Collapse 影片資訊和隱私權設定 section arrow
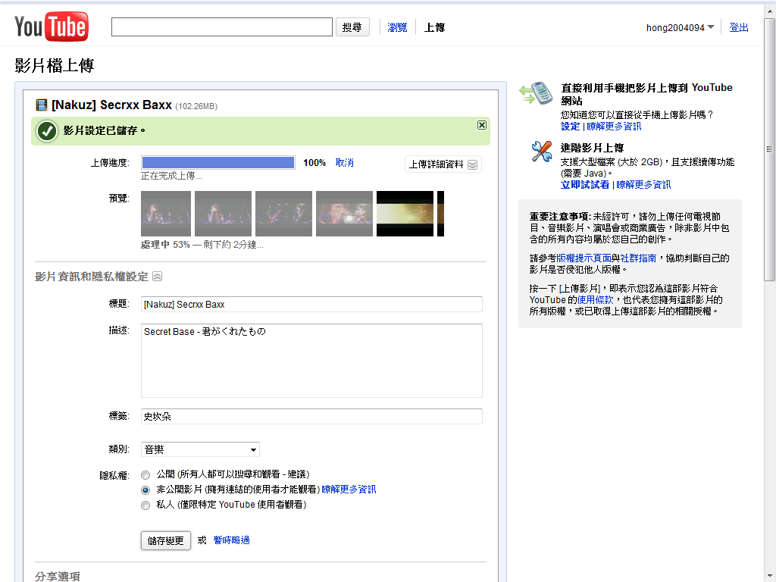 pos(157,277)
